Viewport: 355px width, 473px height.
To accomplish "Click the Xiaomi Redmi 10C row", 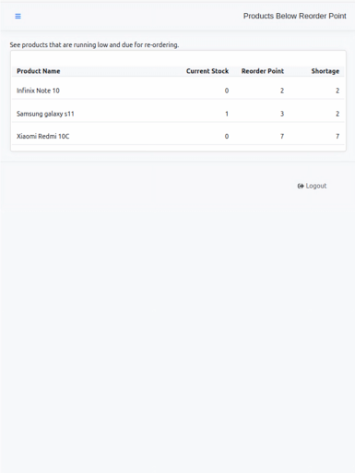I will point(178,136).
